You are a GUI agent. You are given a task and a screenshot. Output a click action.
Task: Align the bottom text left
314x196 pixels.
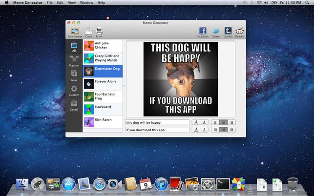(x=215, y=130)
